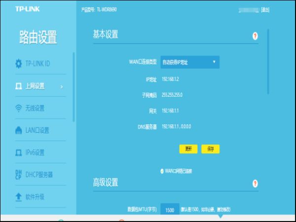Open WAN口连接类型 dropdown
Image resolution: width=296 pixels, height=222 pixels.
(190, 62)
